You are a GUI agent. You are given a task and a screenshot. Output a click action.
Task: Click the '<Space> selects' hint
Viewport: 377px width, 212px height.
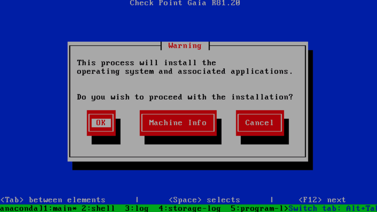tap(205, 200)
